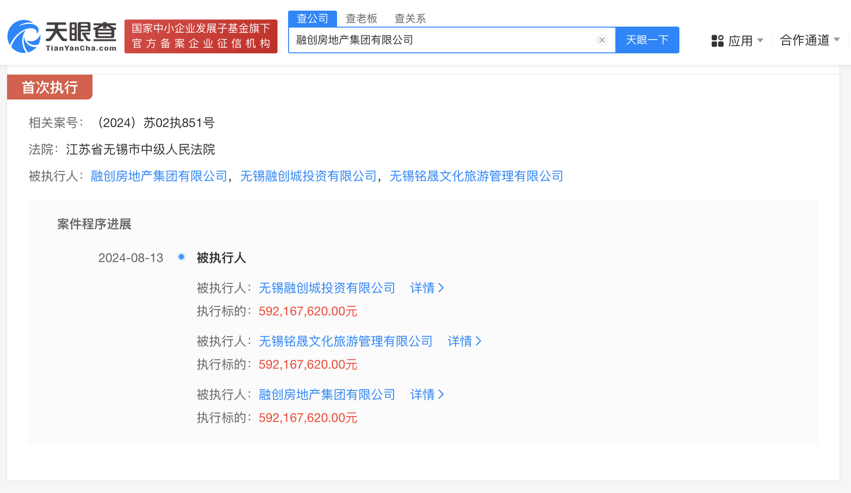Open 融创房地产集团有限公司 in case progress
Screen dimensions: 851x493
327,394
